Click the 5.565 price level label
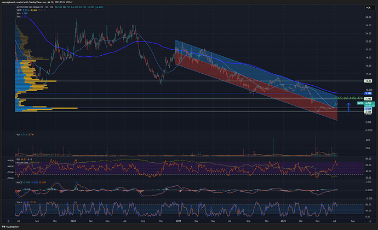This screenshot has height=230, width=378. [x=368, y=109]
